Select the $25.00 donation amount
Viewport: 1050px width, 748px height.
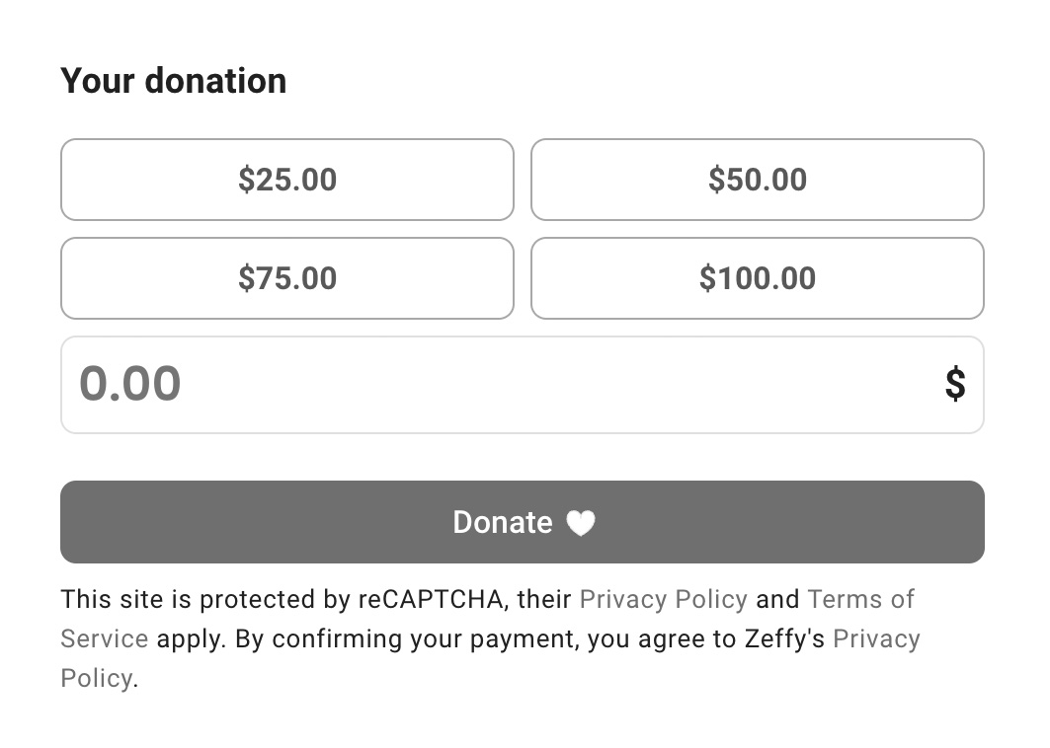[287, 180]
